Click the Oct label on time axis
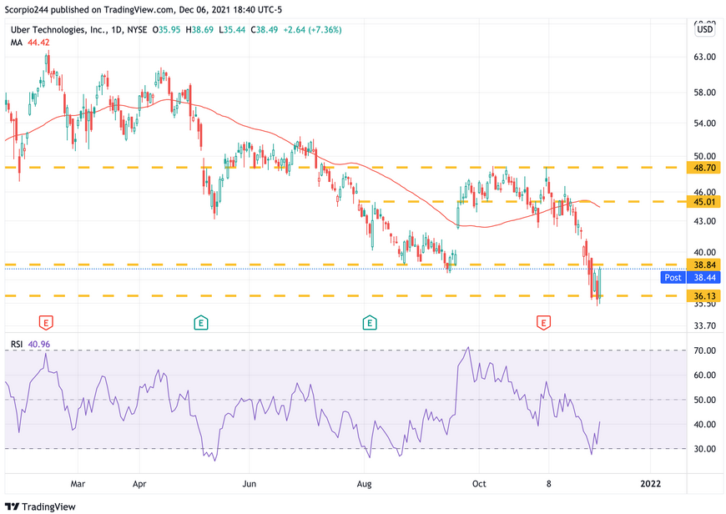The width and height of the screenshot is (726, 514). (x=479, y=484)
